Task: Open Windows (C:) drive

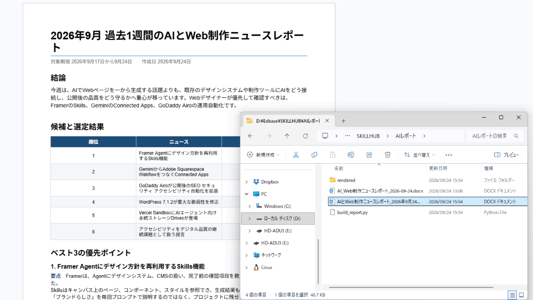Action: click(x=277, y=206)
